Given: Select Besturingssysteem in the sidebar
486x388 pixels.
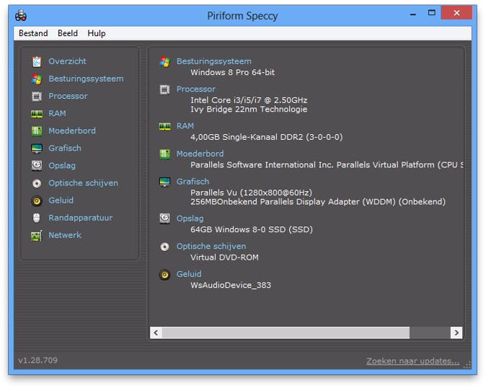Looking at the screenshot, I should (86, 79).
